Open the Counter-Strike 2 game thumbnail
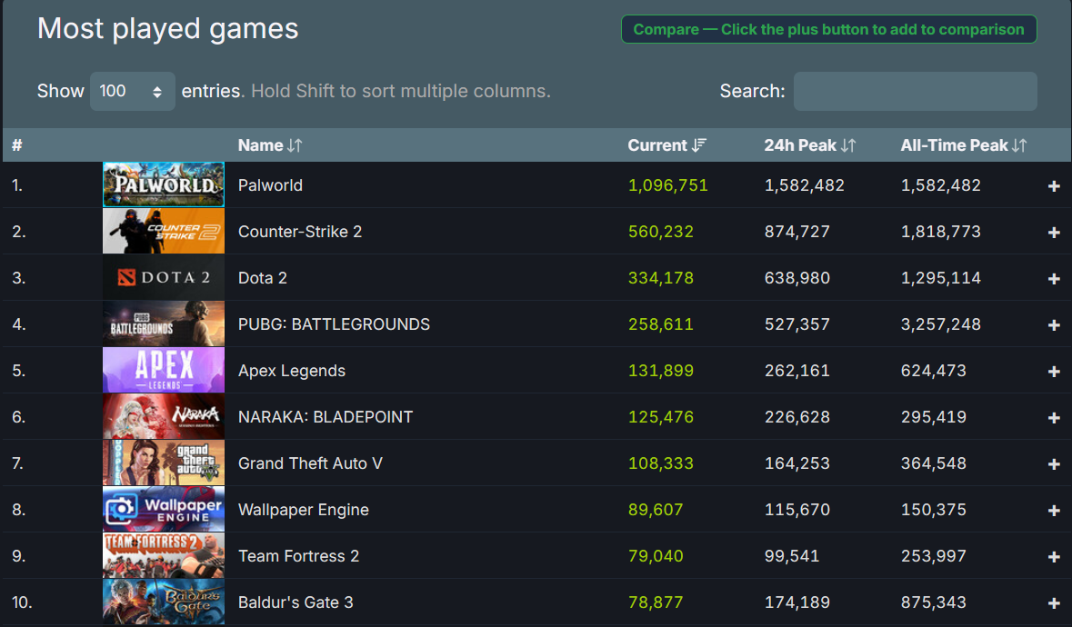Image resolution: width=1072 pixels, height=627 pixels. coord(164,231)
